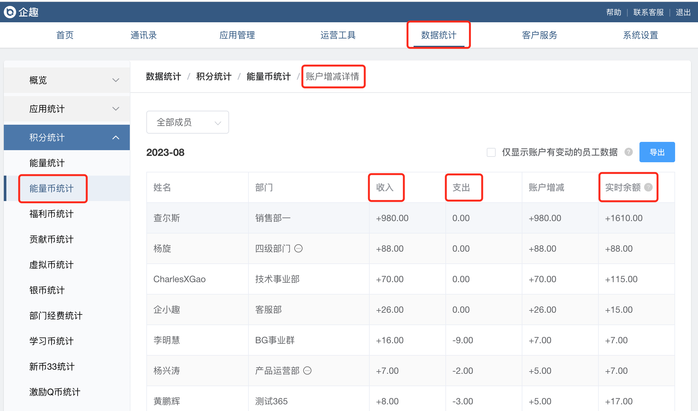Click the more icon beside 产品运营部
The height and width of the screenshot is (411, 698).
pos(307,371)
